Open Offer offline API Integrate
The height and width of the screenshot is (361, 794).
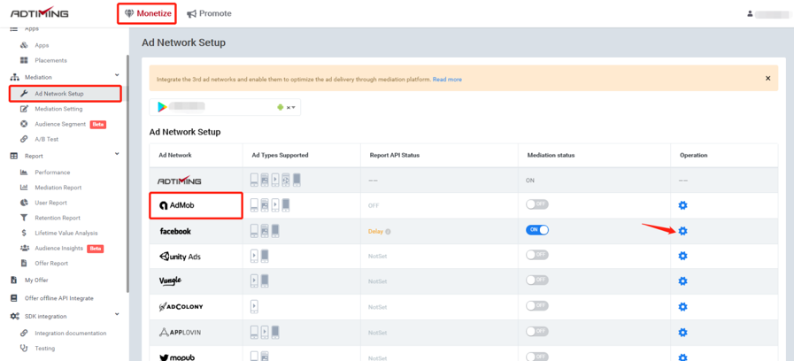pyautogui.click(x=58, y=298)
